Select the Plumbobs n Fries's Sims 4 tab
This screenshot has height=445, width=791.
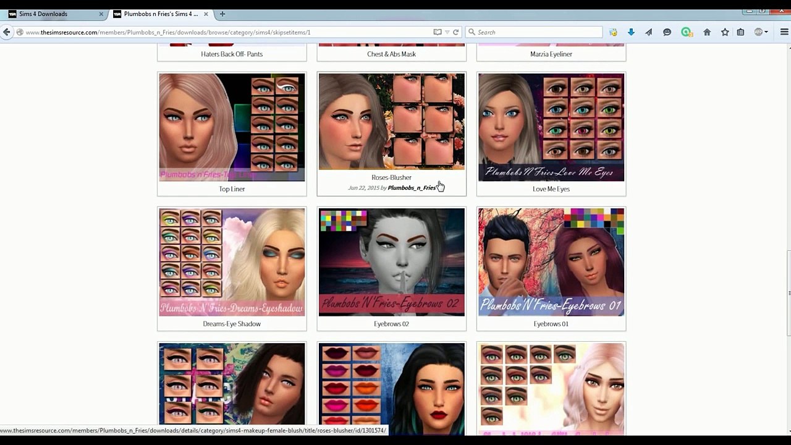[x=161, y=14]
